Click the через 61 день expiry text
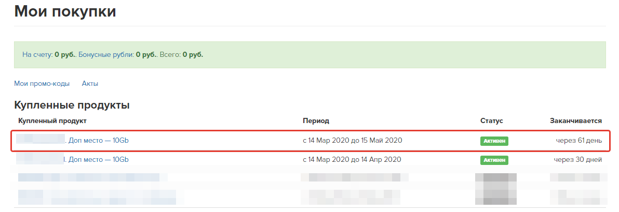The width and height of the screenshot is (619, 212). pyautogui.click(x=579, y=141)
